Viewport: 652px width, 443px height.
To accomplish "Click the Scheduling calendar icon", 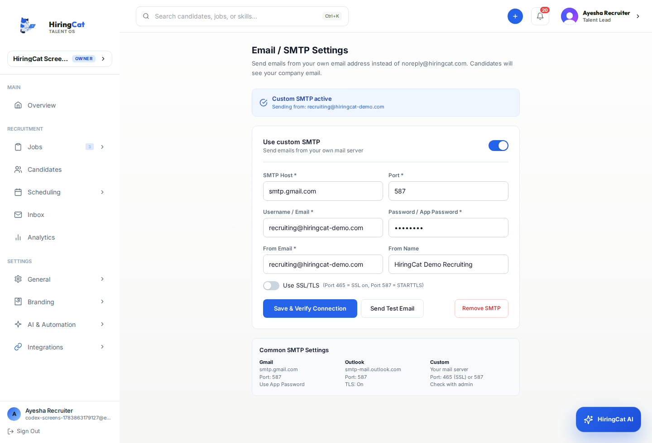I will 18,192.
